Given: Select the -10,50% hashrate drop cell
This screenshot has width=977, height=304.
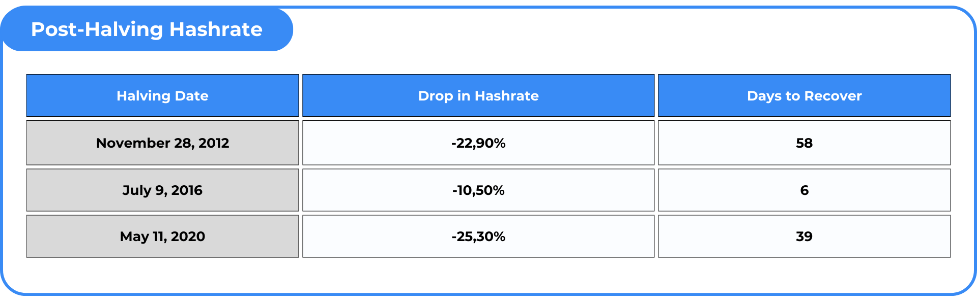Looking at the screenshot, I should click(x=478, y=190).
